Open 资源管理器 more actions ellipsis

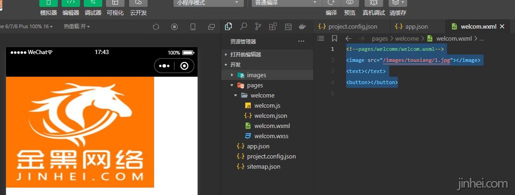pos(301,41)
